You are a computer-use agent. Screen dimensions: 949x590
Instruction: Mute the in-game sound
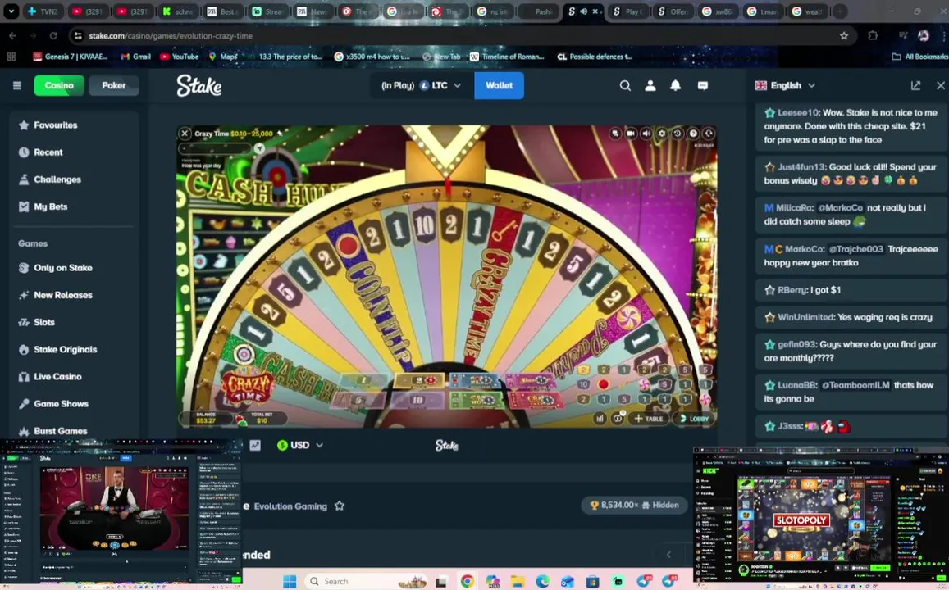(x=646, y=134)
